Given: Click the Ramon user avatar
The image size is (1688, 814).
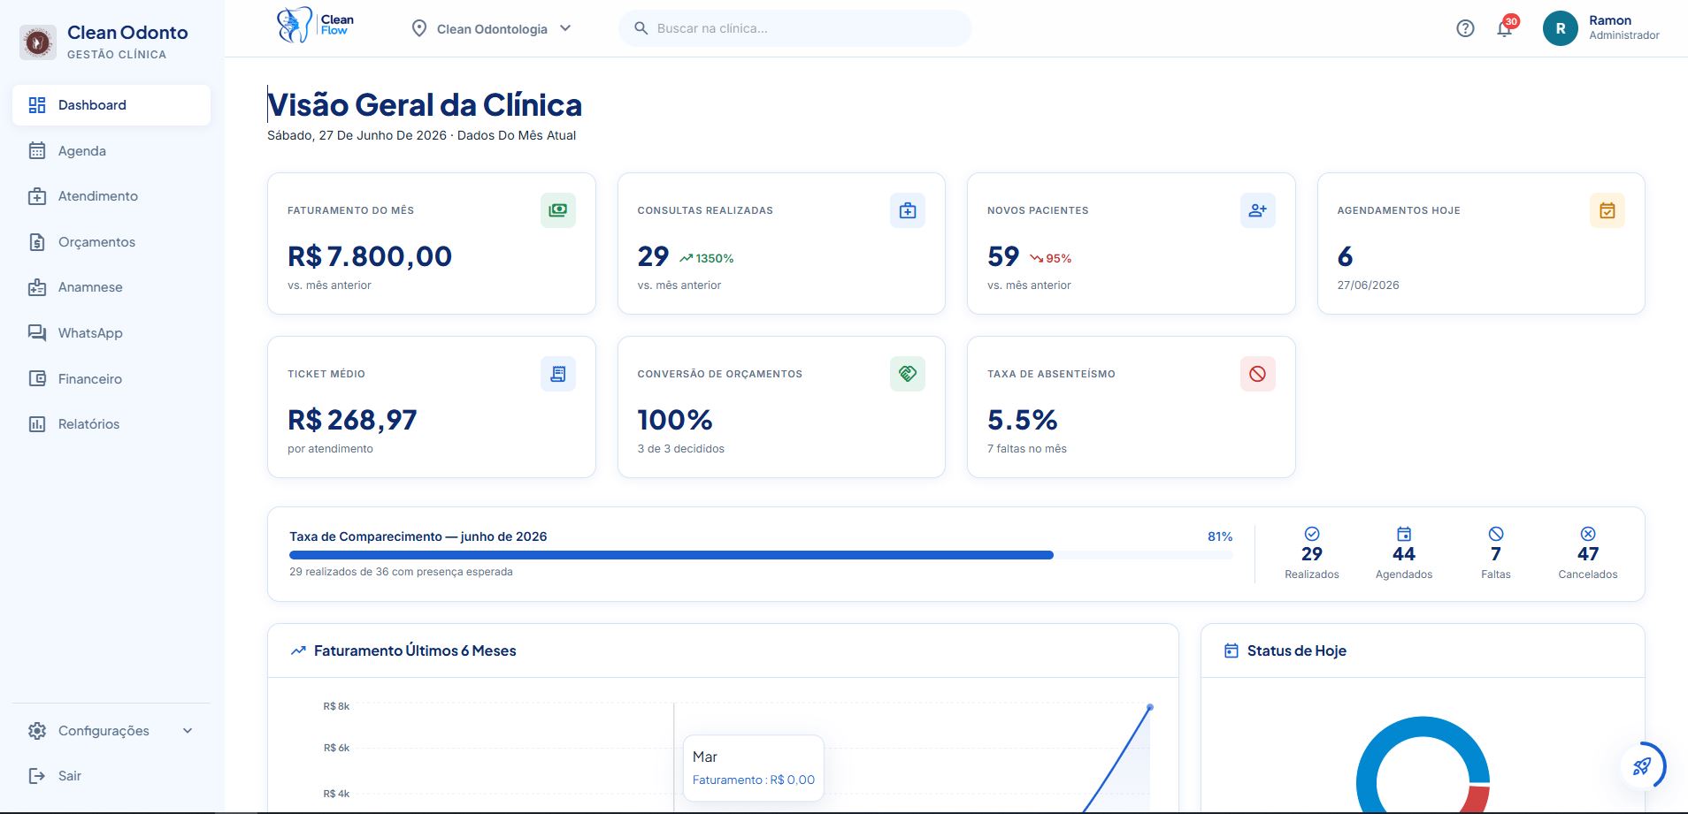Looking at the screenshot, I should tap(1561, 28).
